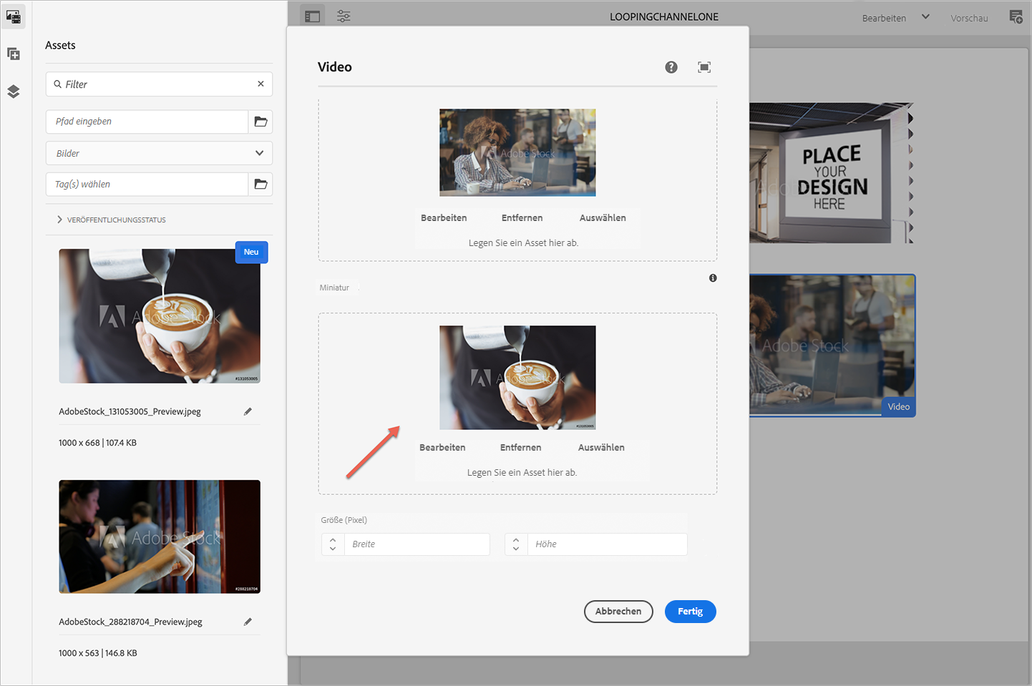Click Auswählen under the Miniatur image
This screenshot has height=686, width=1032.
(601, 448)
